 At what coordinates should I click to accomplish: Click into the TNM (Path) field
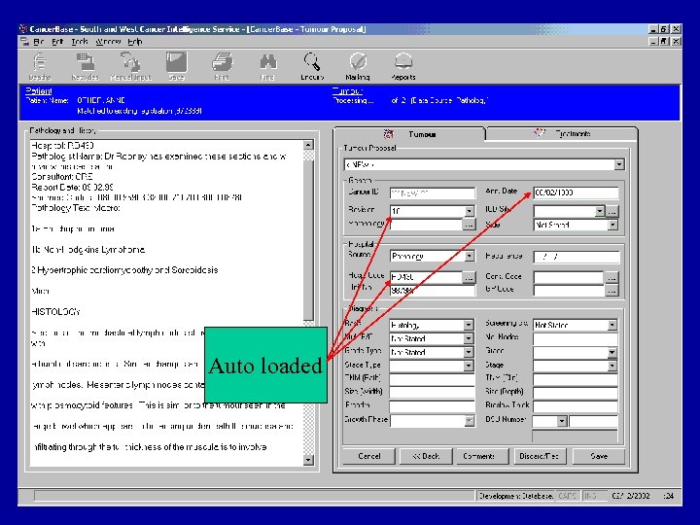[x=432, y=379]
